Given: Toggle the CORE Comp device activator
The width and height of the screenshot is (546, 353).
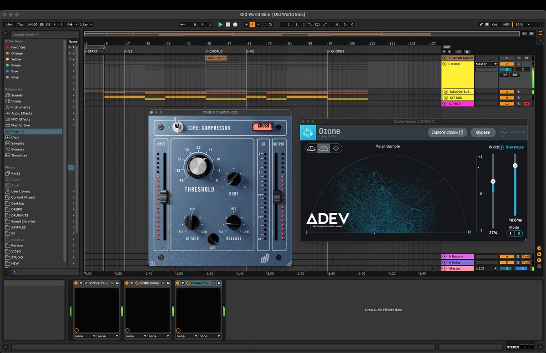Looking at the screenshot, I should 127,283.
